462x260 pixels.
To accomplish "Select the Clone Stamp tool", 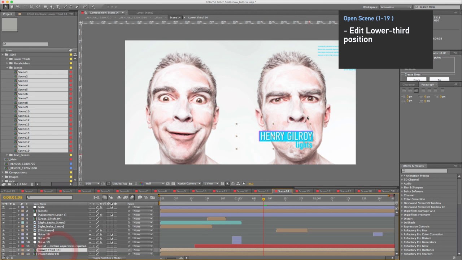I will (x=71, y=7).
